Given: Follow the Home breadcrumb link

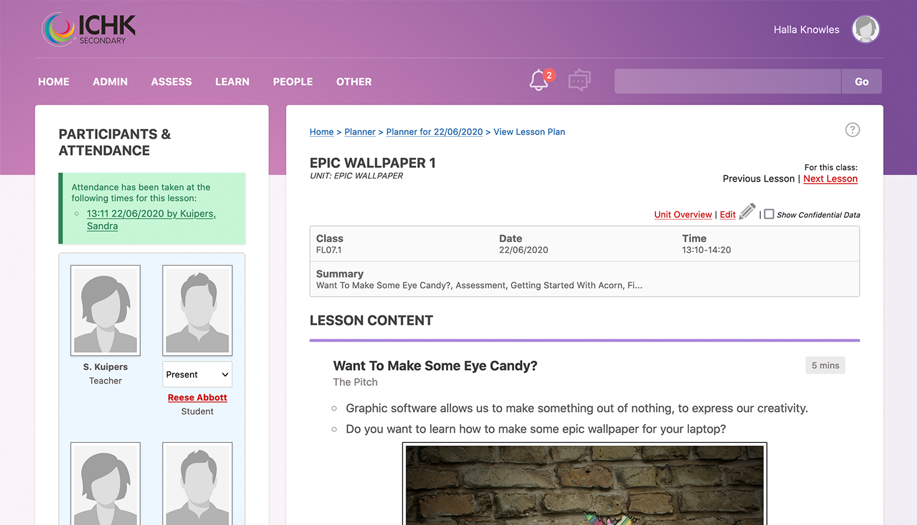Looking at the screenshot, I should [x=321, y=132].
